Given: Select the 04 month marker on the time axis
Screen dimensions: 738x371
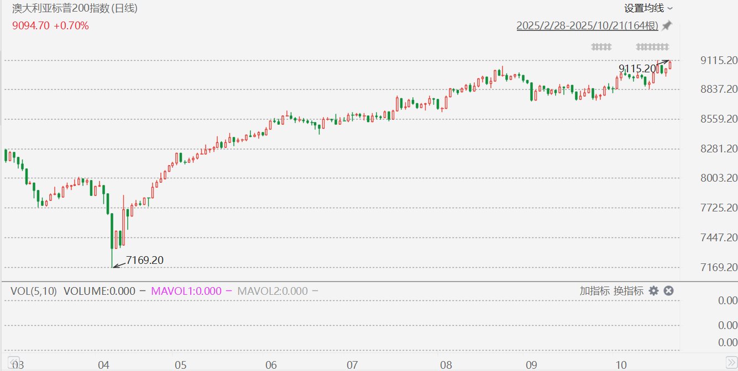Looking at the screenshot, I should [103, 365].
